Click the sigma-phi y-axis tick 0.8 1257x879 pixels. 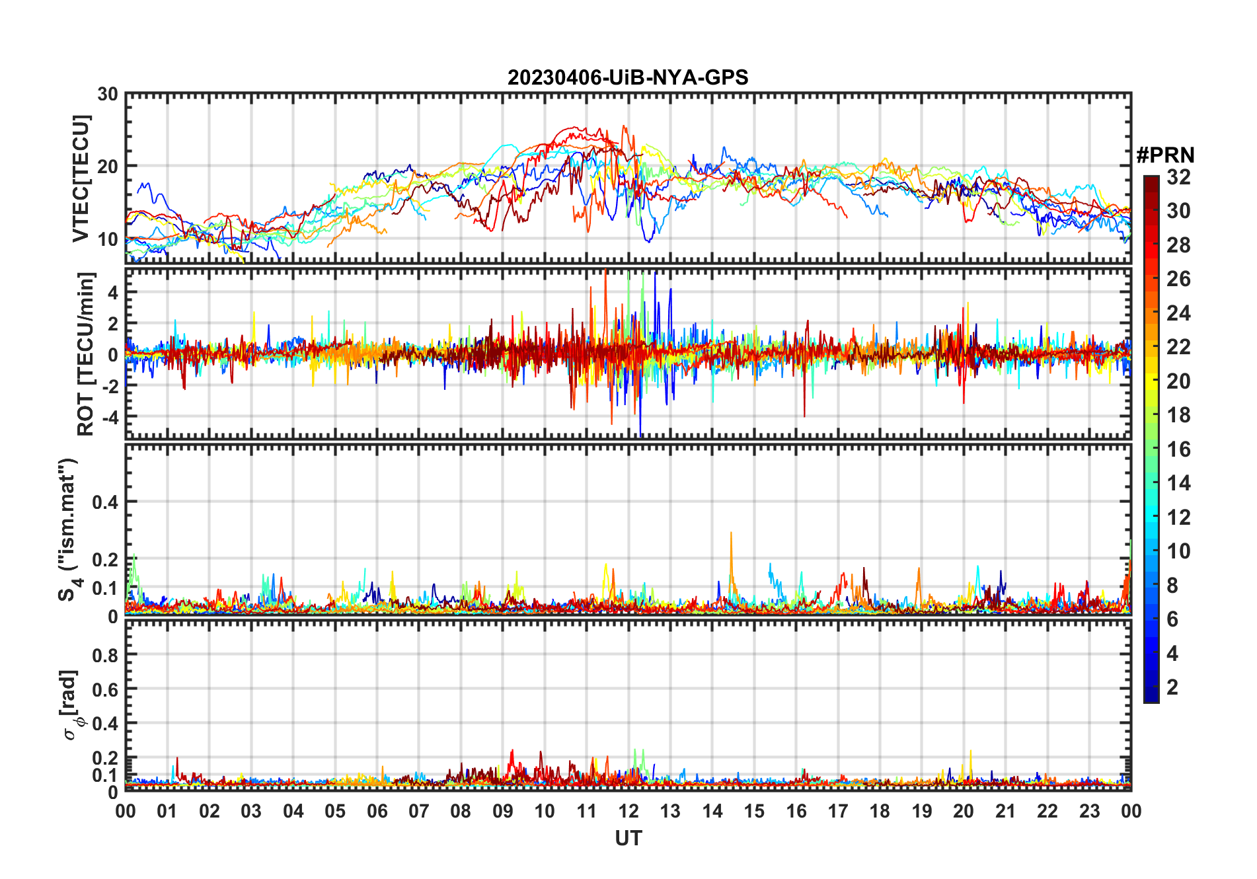click(106, 655)
